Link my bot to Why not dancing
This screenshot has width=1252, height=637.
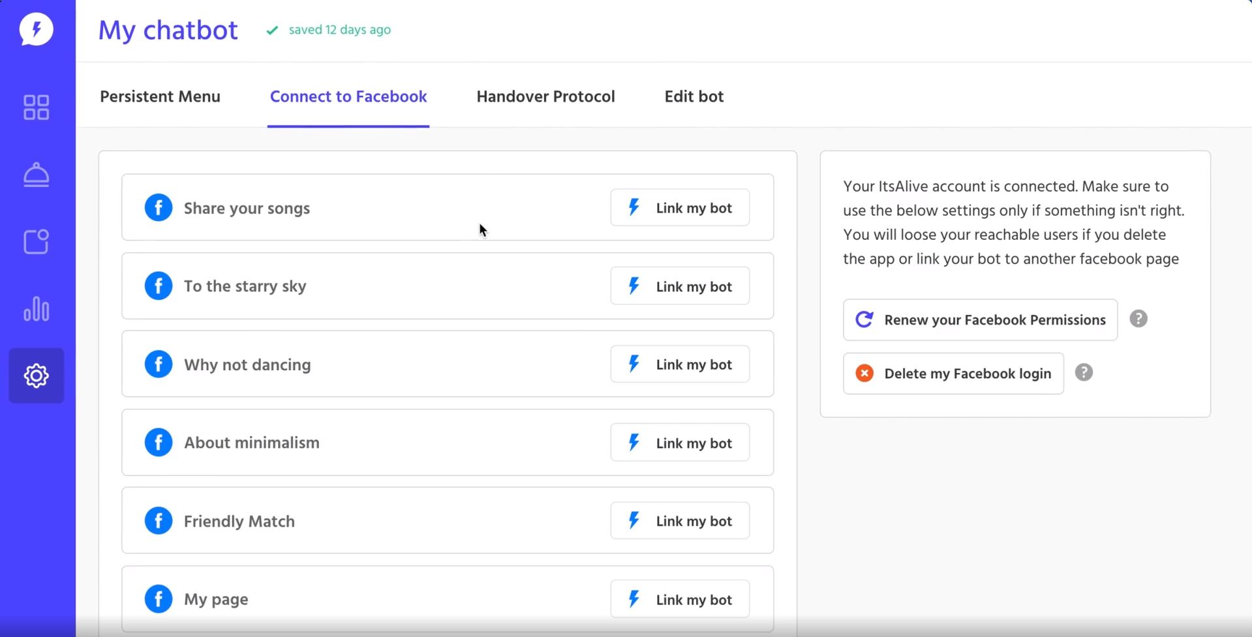coord(680,364)
